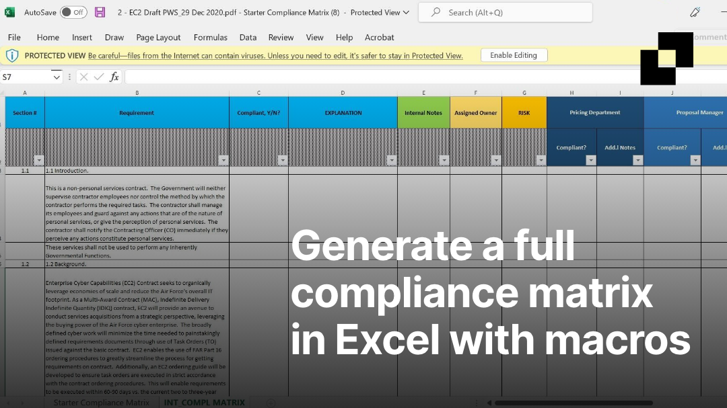Click the Save icon in title bar
Viewport: 727px width, 408px height.
[x=100, y=12]
